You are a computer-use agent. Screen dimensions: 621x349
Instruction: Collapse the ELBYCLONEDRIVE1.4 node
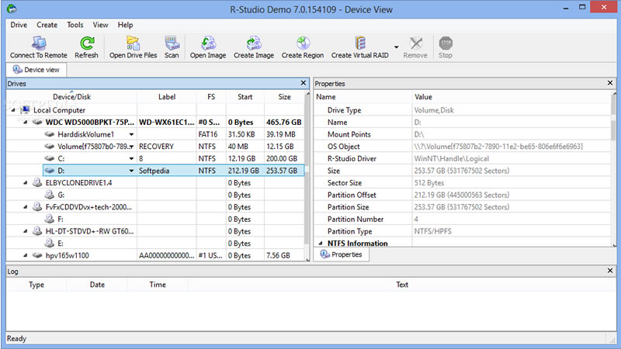point(26,183)
